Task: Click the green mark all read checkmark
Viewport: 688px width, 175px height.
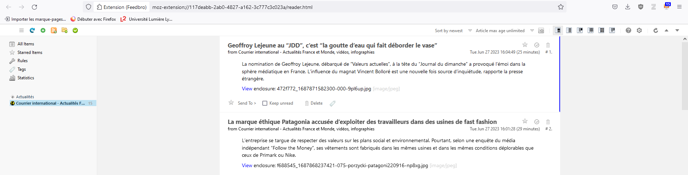Action: pyautogui.click(x=75, y=30)
